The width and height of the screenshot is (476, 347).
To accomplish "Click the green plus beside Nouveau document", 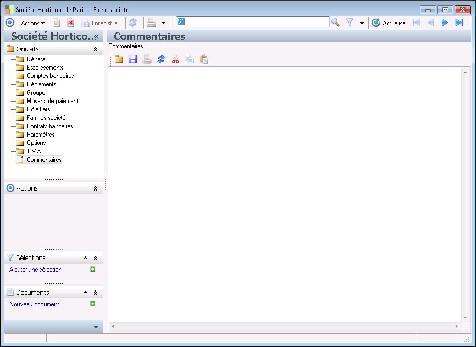I will tap(93, 304).
